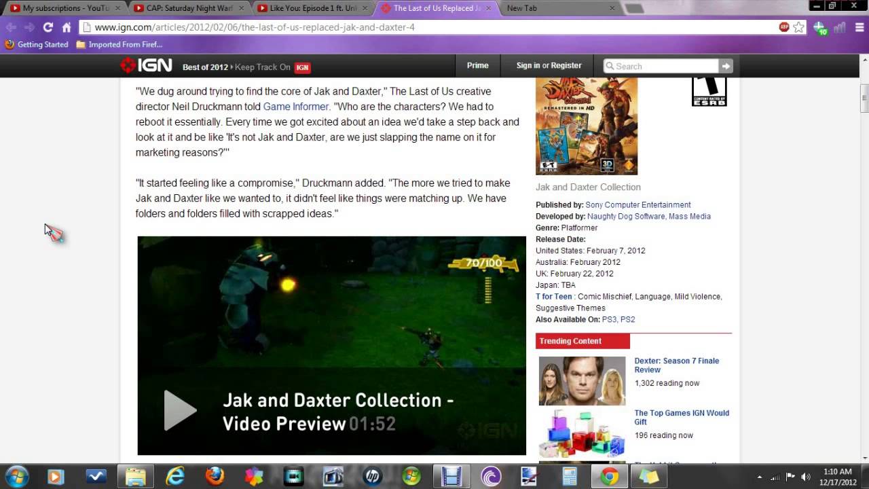Open the HP icon in the taskbar

click(372, 477)
